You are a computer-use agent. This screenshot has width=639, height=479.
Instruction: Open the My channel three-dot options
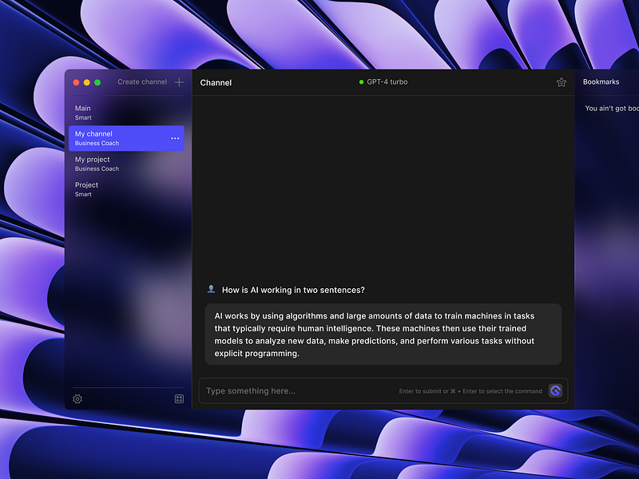pos(175,138)
